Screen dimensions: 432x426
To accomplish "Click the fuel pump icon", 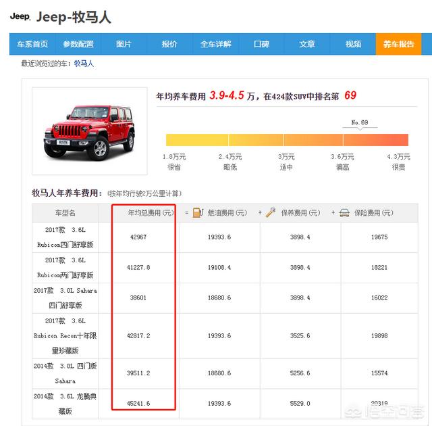I will [x=197, y=212].
